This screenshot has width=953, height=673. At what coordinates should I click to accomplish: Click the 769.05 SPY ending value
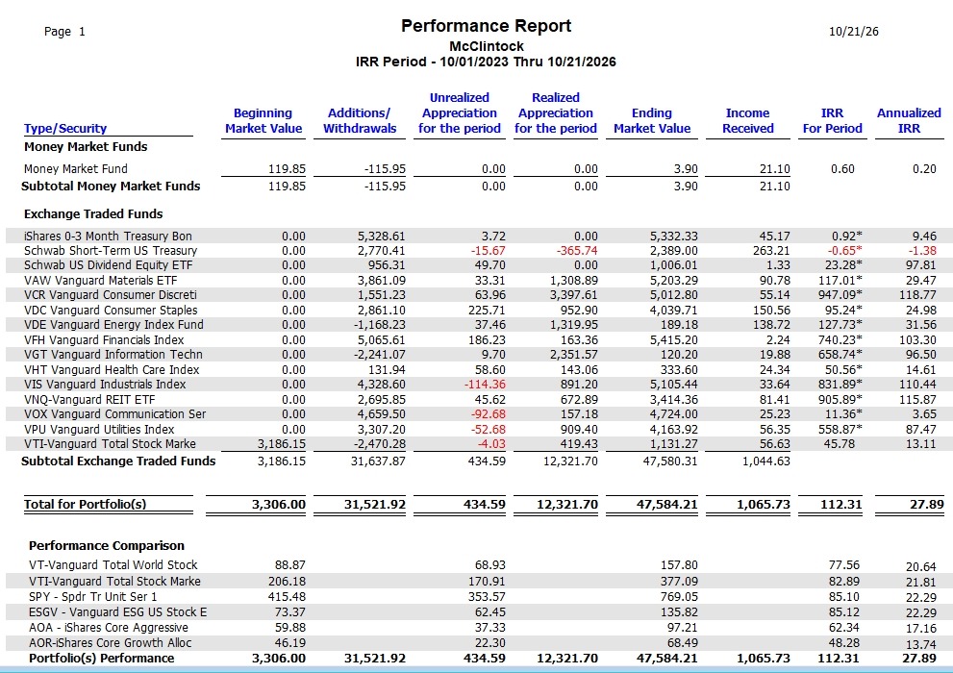679,596
